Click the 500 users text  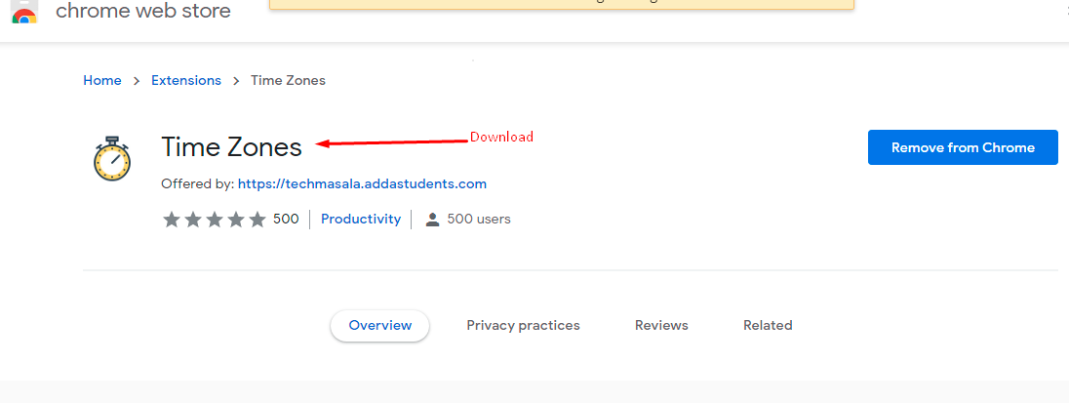click(x=479, y=219)
